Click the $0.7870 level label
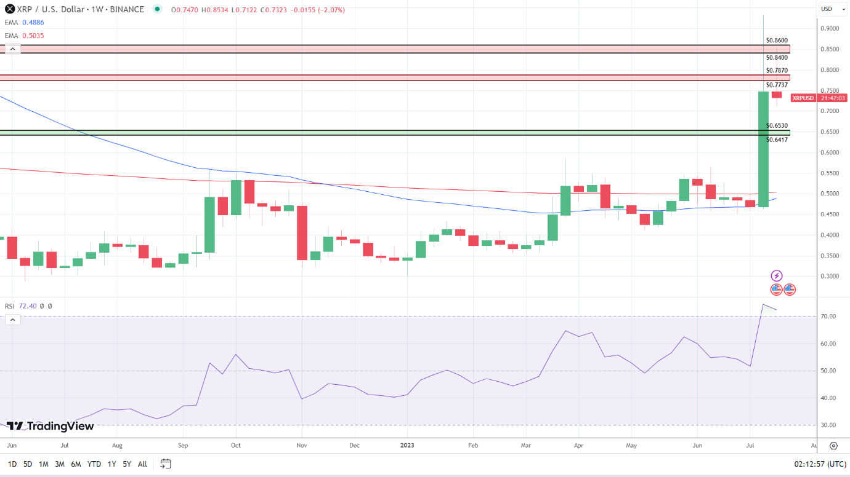The image size is (850, 477). point(777,71)
